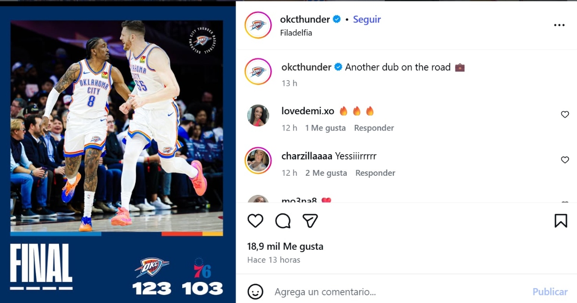577x303 pixels.
Task: Open the emoji picker smiley icon
Action: click(x=255, y=291)
